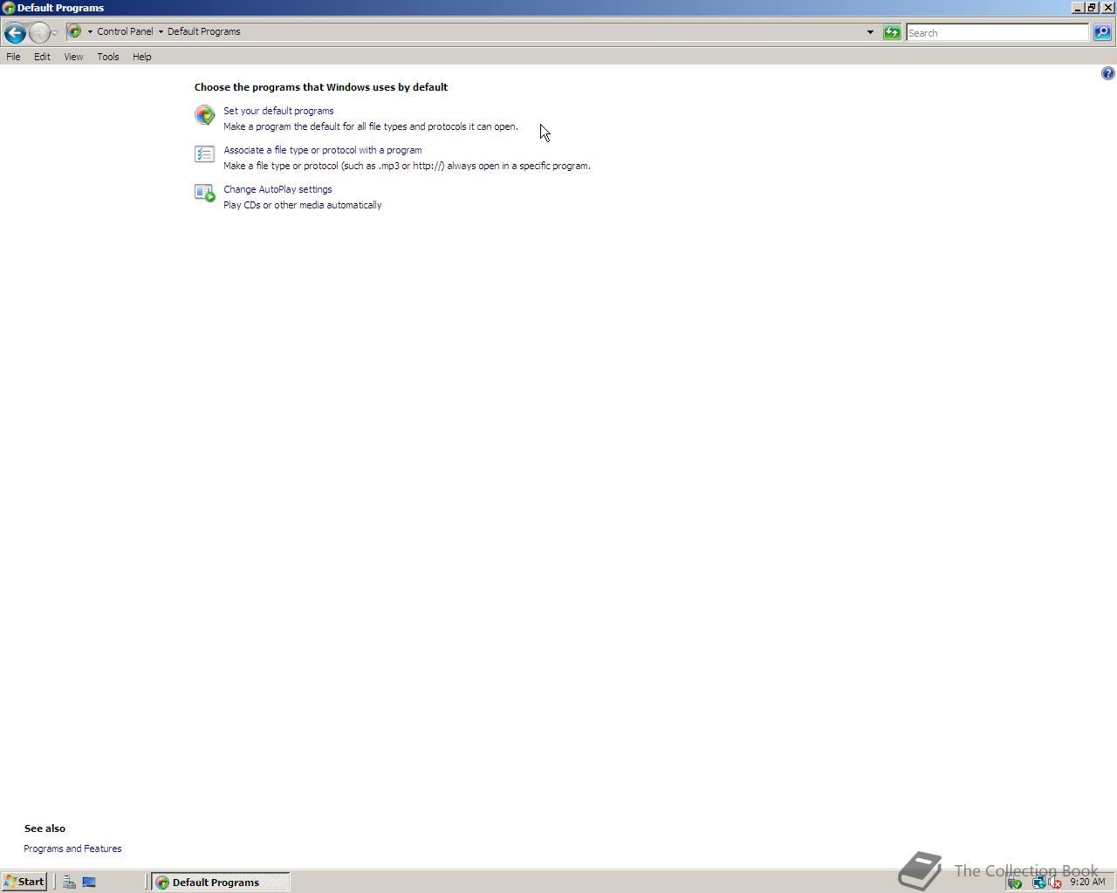The width and height of the screenshot is (1117, 893).
Task: Select Default Programs in the breadcrumb
Action: pyautogui.click(x=203, y=31)
